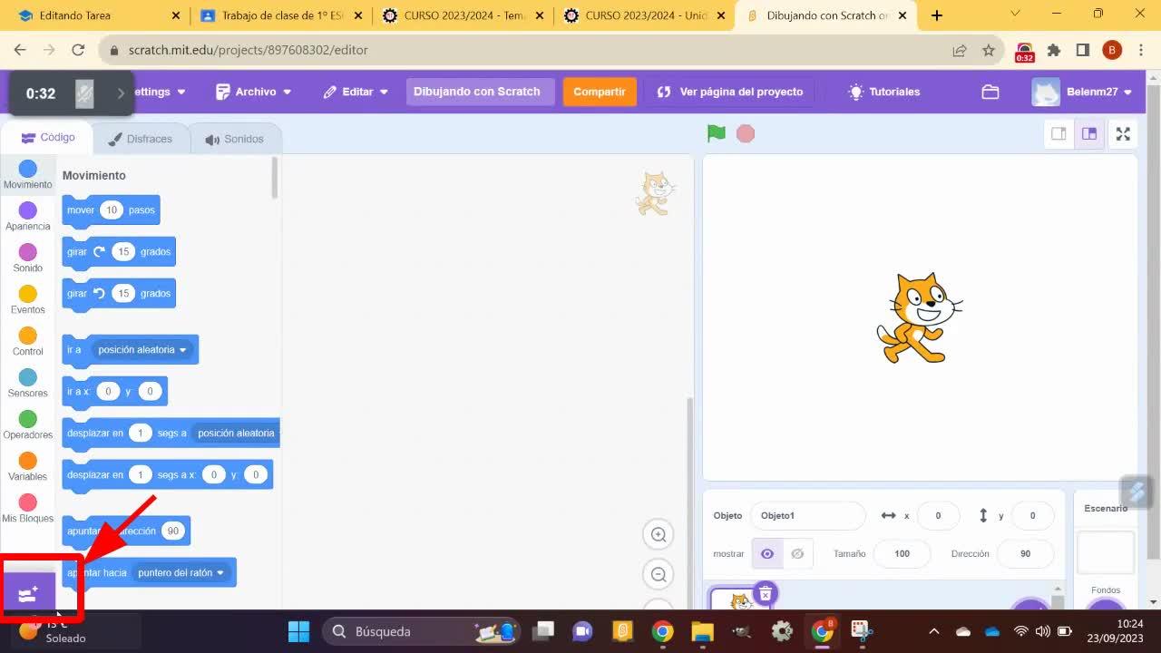Zoom in on the code workspace
Screen dimensions: 1161x653
[659, 534]
